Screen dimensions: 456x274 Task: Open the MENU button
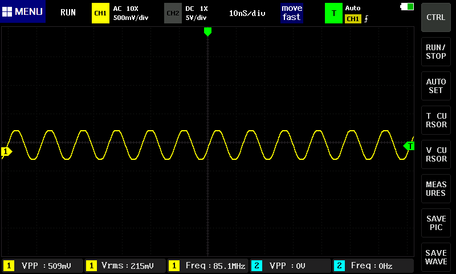coord(23,12)
